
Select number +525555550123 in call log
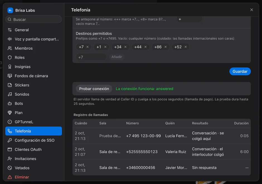click(142, 152)
